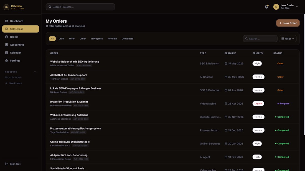Screen dimensions: 305x171
Task: Collapse the Projects section
Action: tap(35, 72)
